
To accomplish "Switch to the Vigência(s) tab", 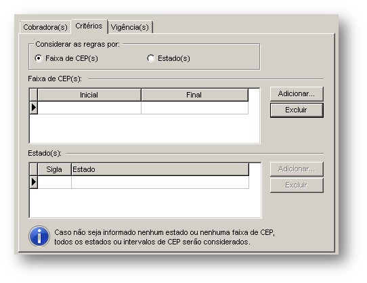I will [x=130, y=27].
